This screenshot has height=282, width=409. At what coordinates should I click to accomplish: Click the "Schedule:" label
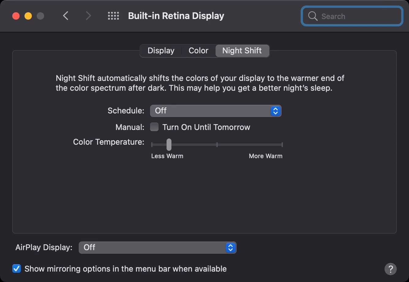point(126,111)
